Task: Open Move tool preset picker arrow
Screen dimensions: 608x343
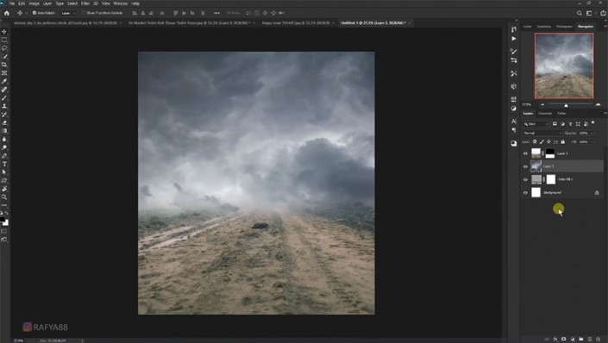Action: click(x=26, y=13)
